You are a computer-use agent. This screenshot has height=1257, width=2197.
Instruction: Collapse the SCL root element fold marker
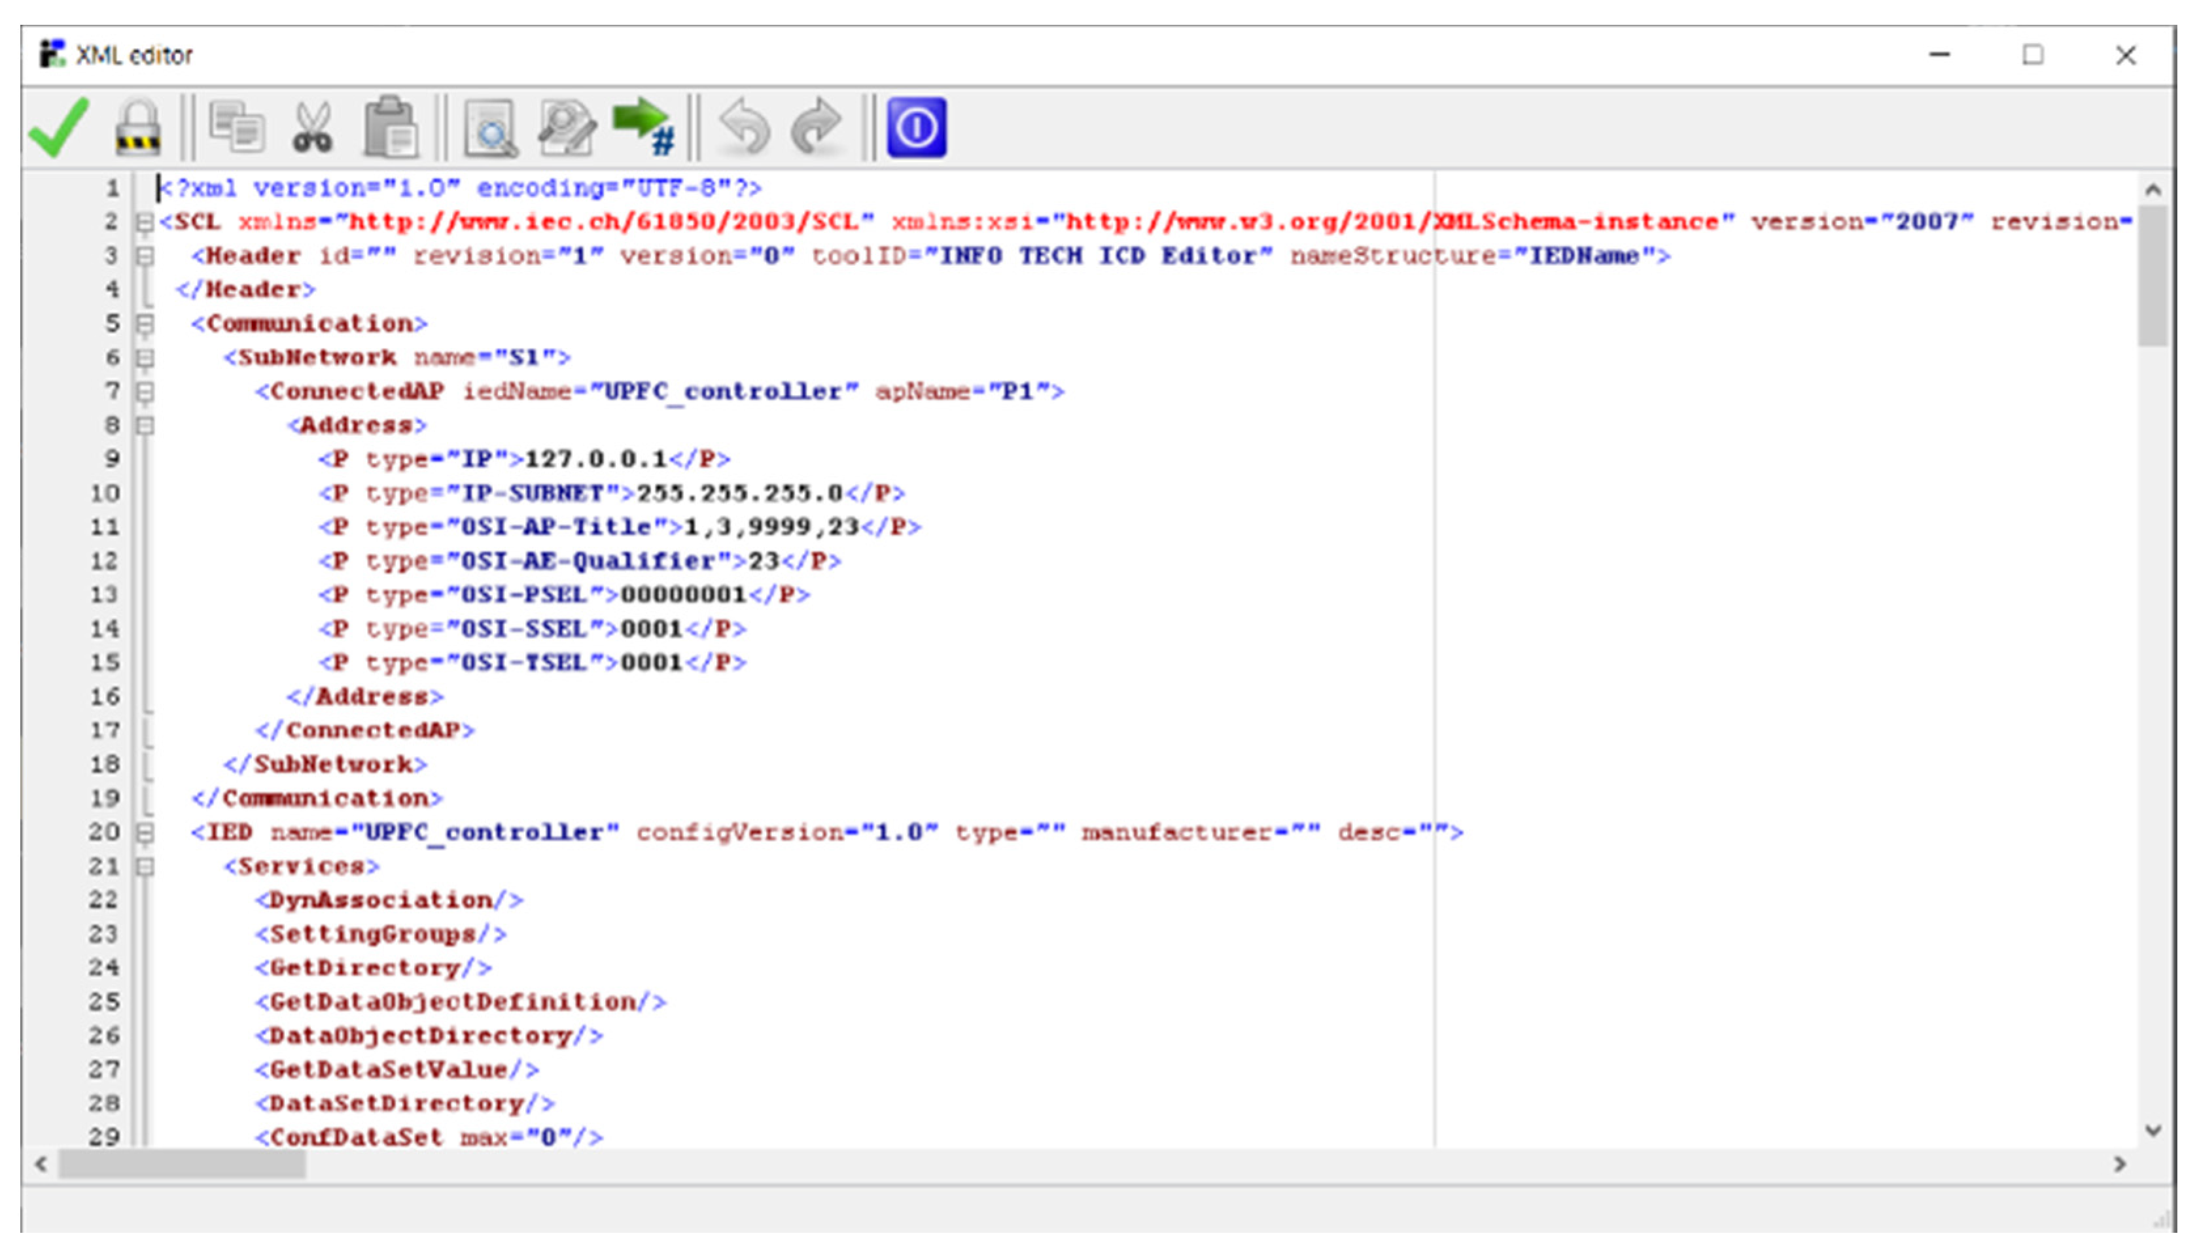point(144,223)
